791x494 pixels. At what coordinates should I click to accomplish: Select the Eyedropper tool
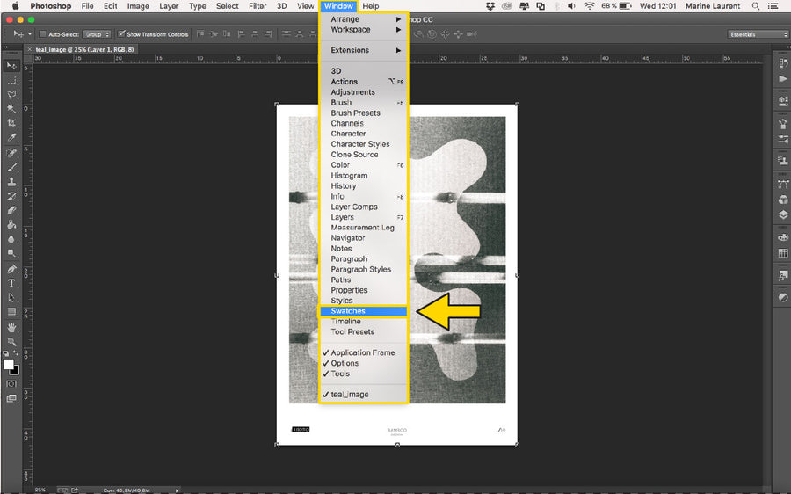(x=11, y=138)
